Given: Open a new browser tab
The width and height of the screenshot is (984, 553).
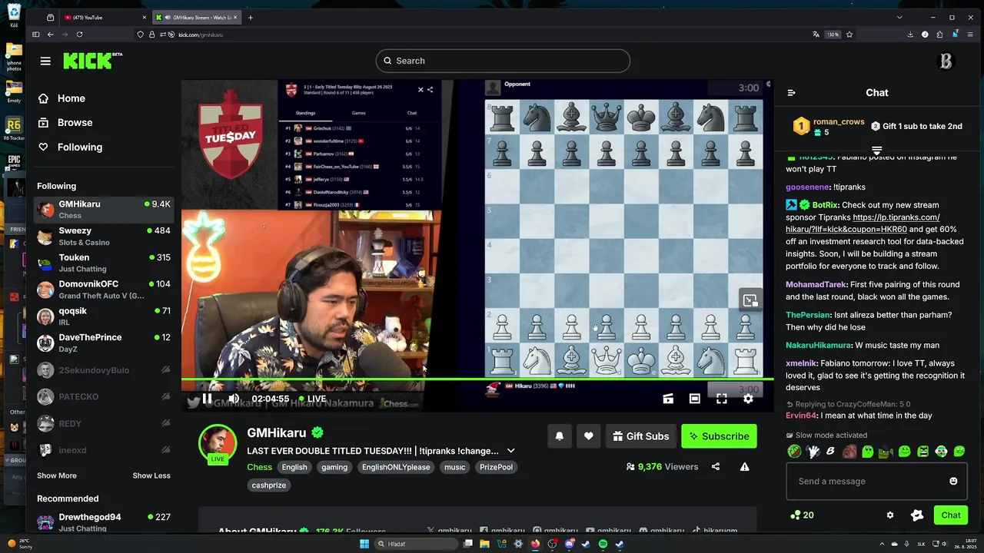Looking at the screenshot, I should [250, 17].
